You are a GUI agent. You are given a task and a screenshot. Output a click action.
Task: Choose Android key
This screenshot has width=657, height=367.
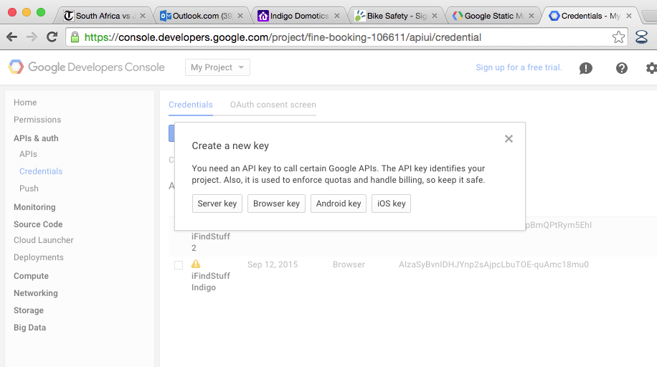(x=339, y=204)
